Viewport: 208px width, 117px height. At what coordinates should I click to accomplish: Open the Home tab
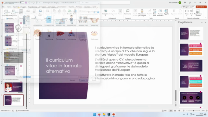tap(9, 7)
